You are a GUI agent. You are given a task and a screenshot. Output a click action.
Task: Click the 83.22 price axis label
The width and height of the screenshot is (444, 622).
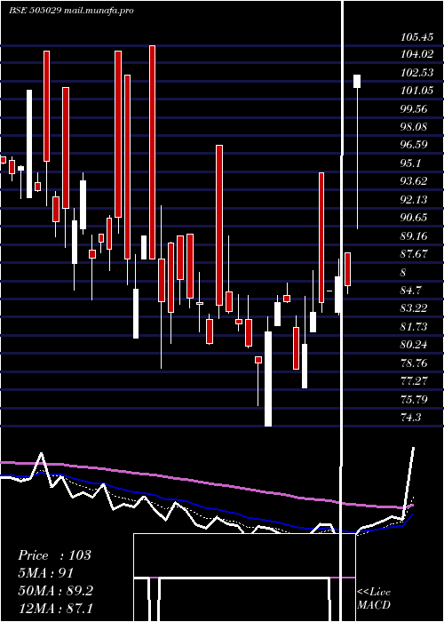click(x=415, y=308)
